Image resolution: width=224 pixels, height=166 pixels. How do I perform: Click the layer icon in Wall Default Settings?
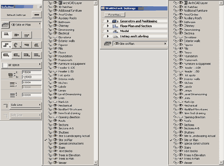coord(107,43)
